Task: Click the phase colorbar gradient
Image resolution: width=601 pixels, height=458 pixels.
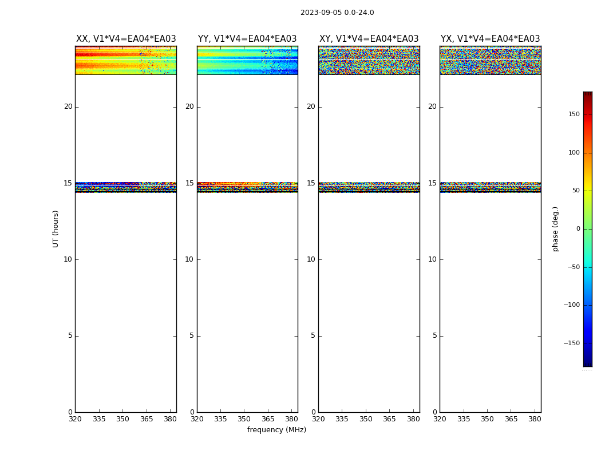Action: 588,229
